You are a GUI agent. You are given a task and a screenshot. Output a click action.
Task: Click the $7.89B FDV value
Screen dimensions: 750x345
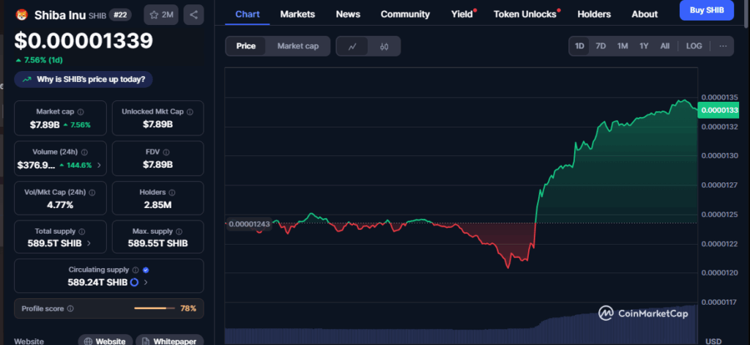(158, 165)
